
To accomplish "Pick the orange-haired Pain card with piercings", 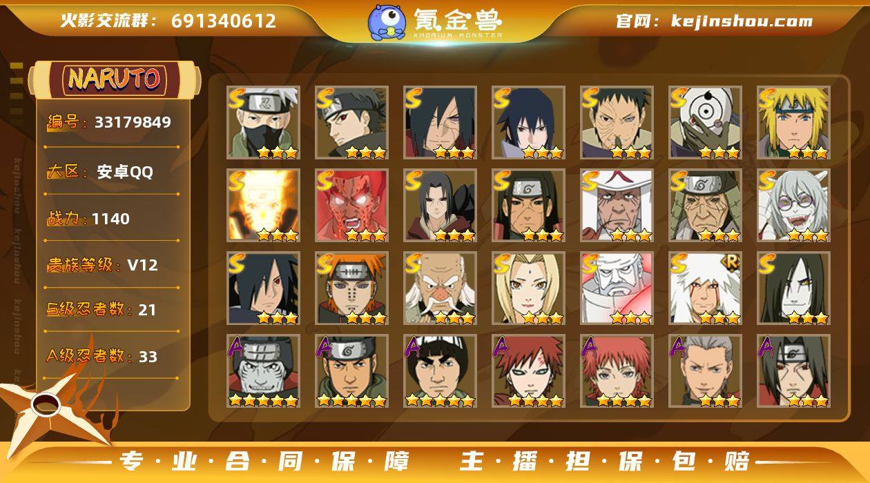I will 352,288.
